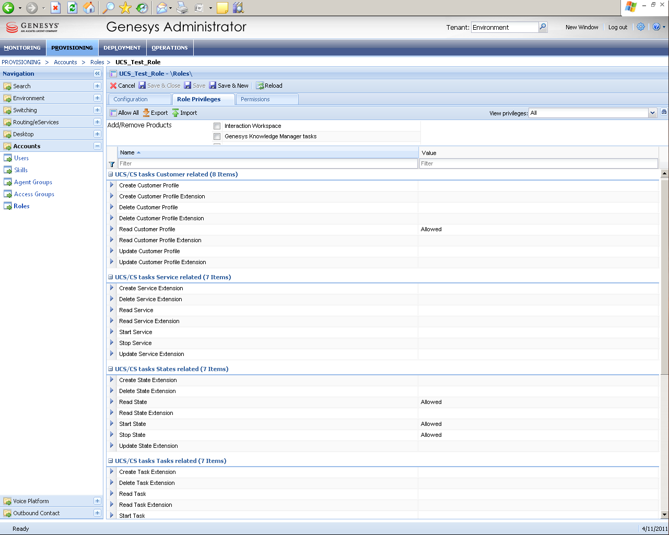Open Agent Groups in navigation

pyautogui.click(x=33, y=182)
